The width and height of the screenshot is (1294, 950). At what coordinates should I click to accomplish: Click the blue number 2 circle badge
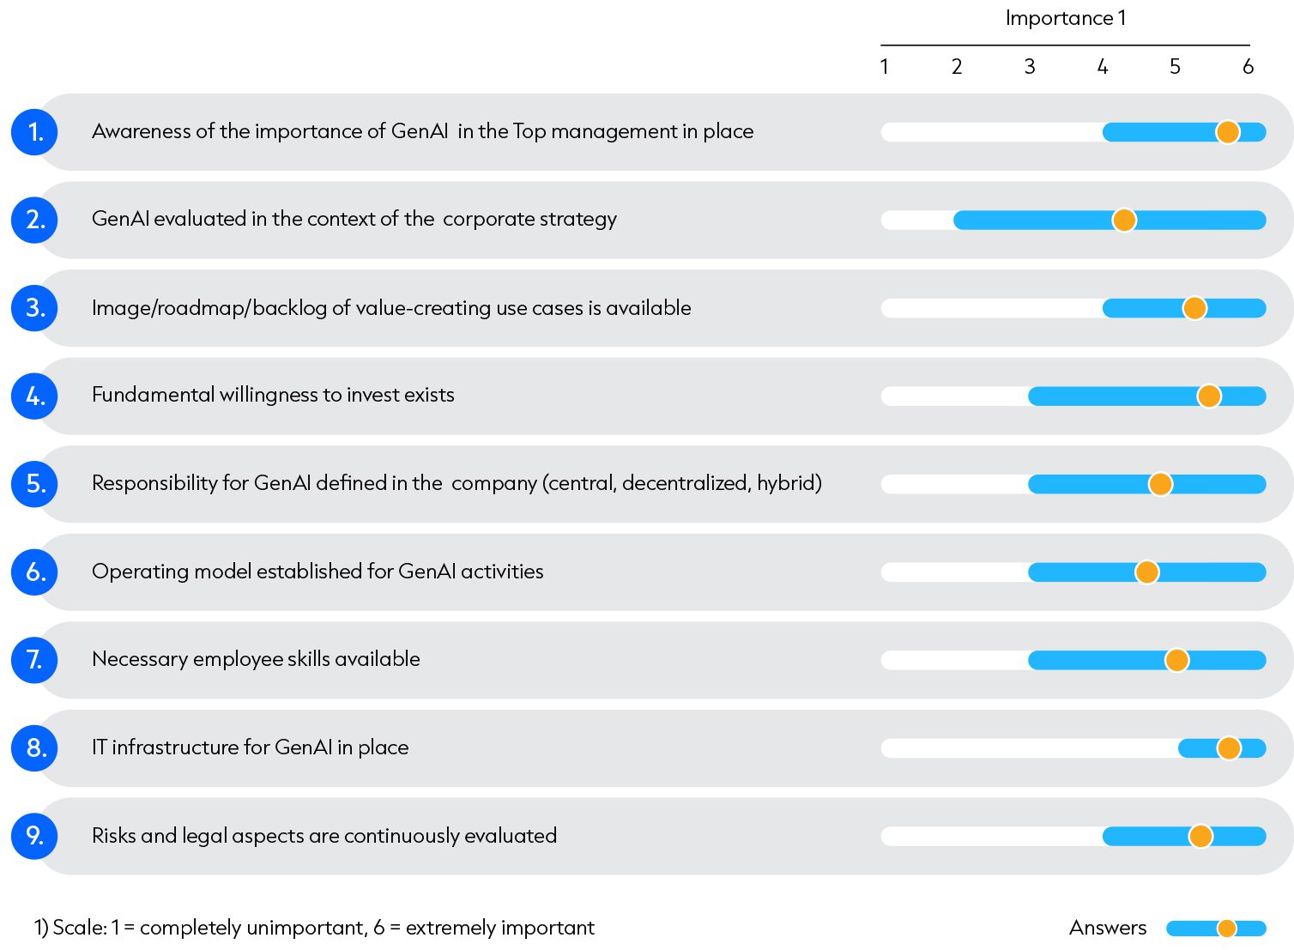click(34, 220)
